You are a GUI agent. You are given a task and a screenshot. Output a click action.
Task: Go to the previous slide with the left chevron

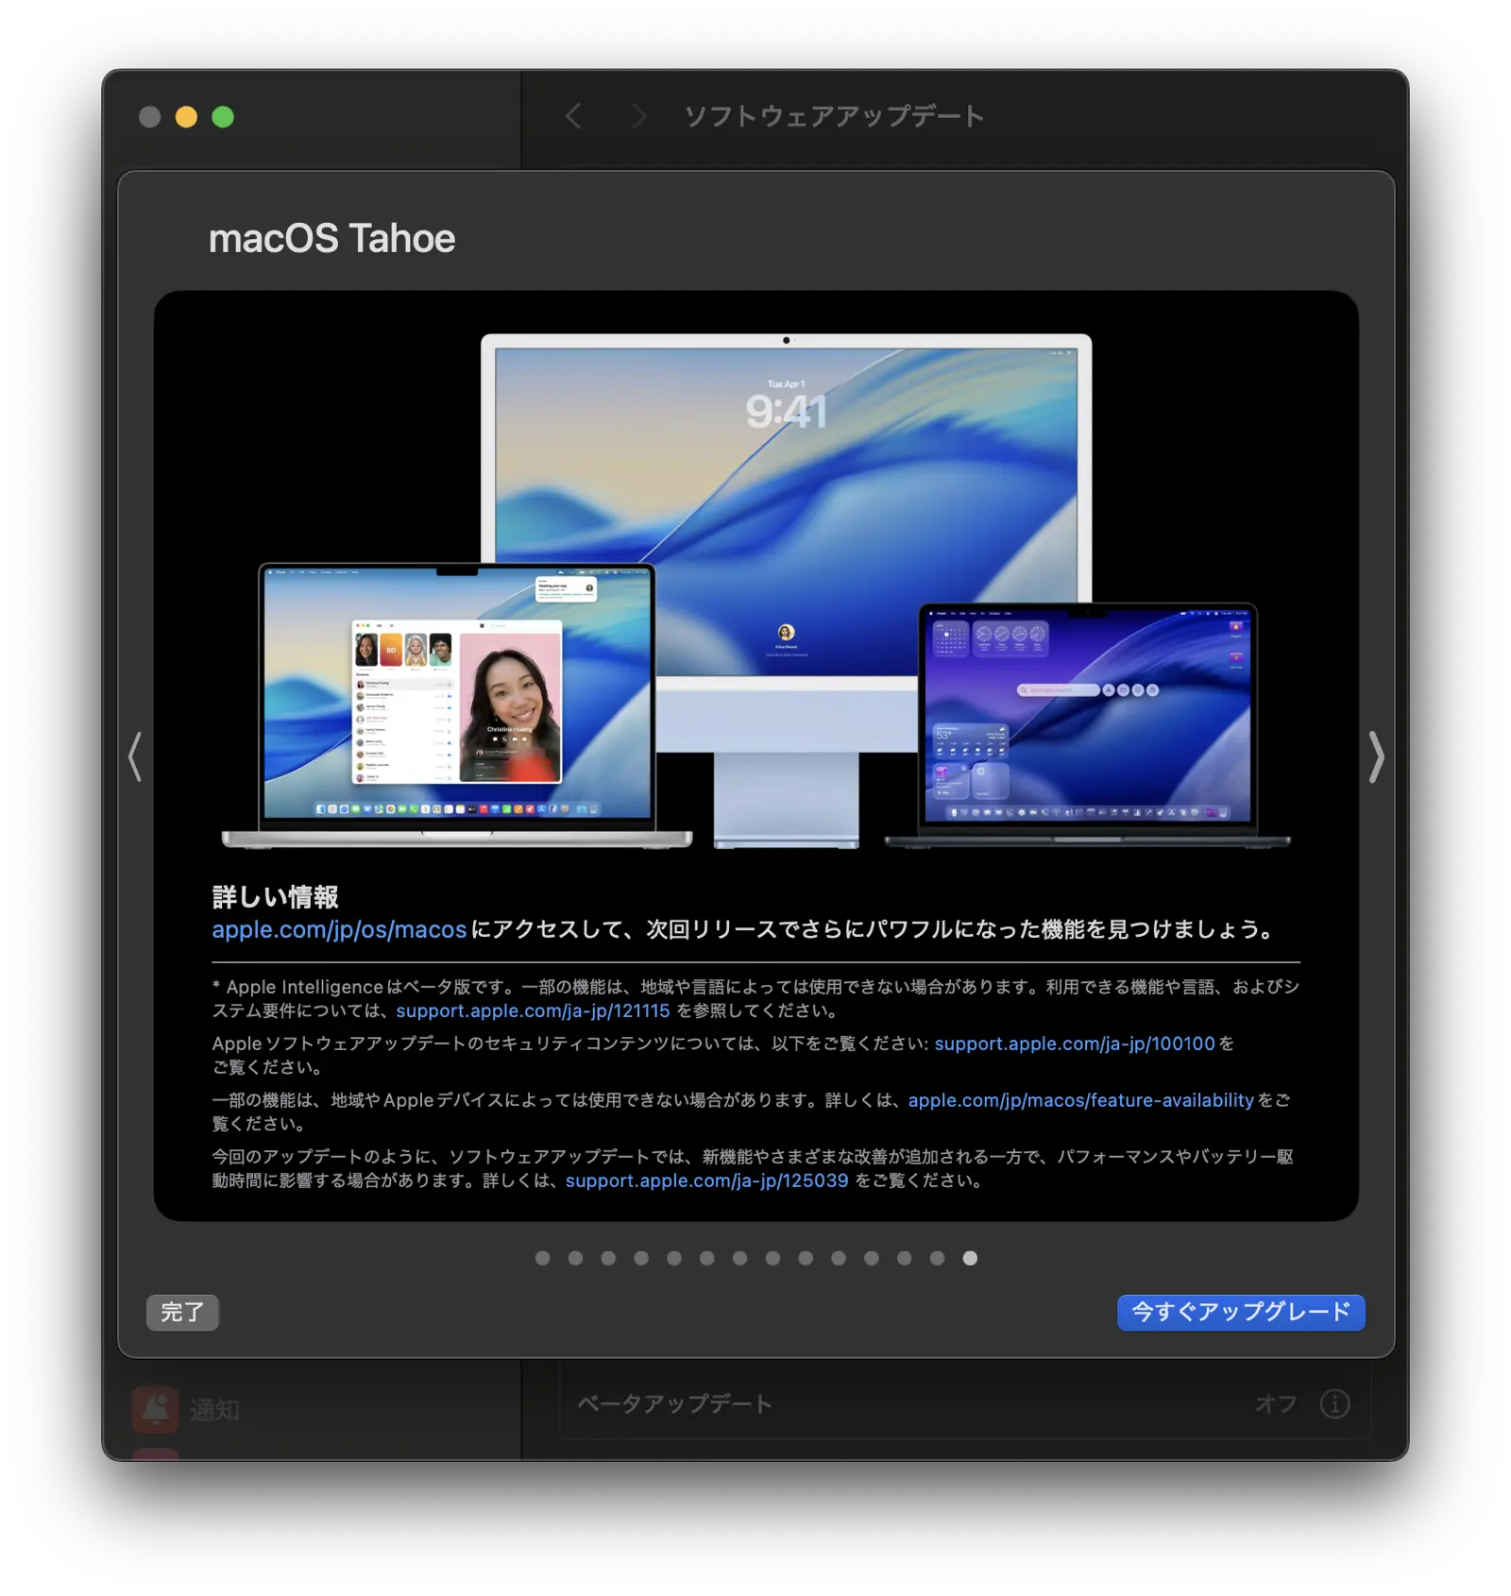[x=135, y=756]
